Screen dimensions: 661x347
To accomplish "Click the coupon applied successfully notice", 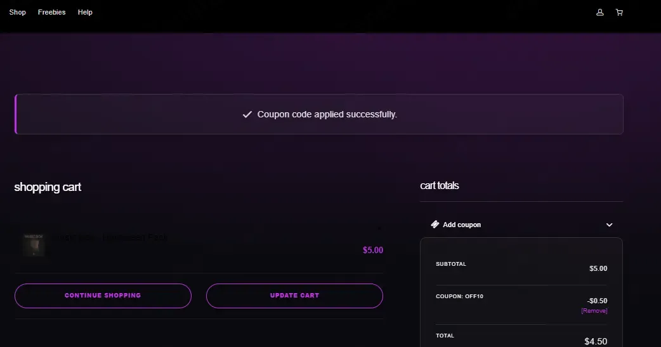I will pos(318,114).
